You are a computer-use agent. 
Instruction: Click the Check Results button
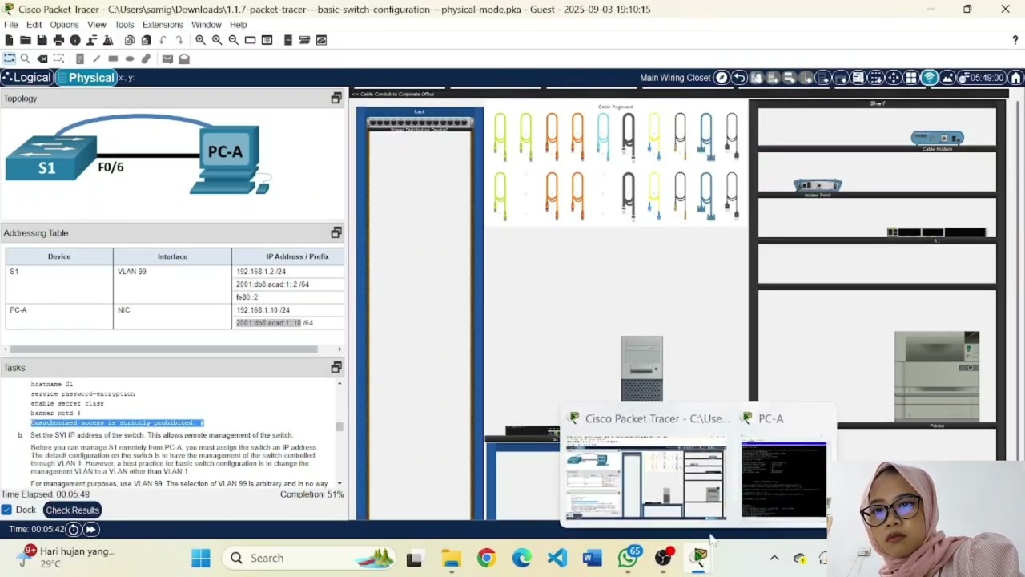tap(72, 510)
